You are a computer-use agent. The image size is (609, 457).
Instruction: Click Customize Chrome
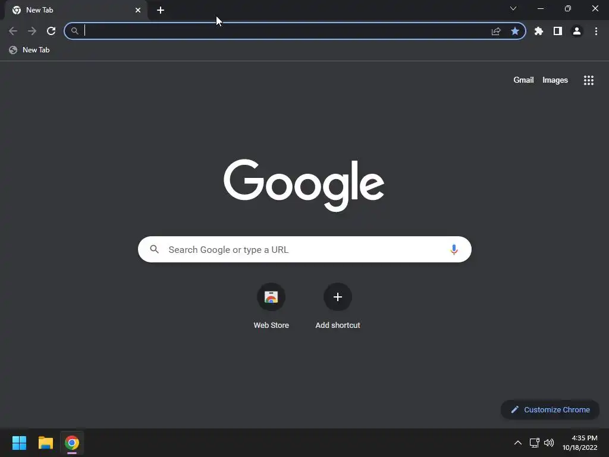coord(550,409)
